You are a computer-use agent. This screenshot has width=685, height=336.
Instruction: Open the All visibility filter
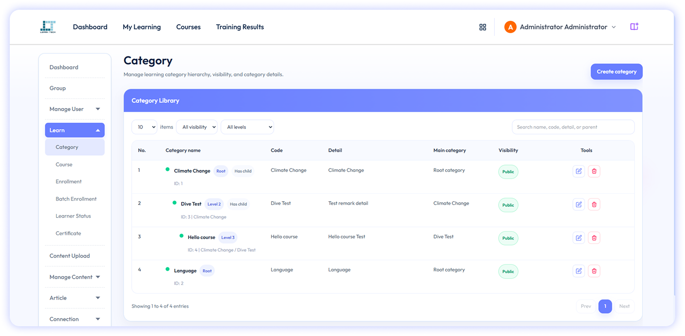(197, 127)
